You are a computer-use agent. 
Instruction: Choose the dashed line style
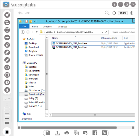(7, 109)
